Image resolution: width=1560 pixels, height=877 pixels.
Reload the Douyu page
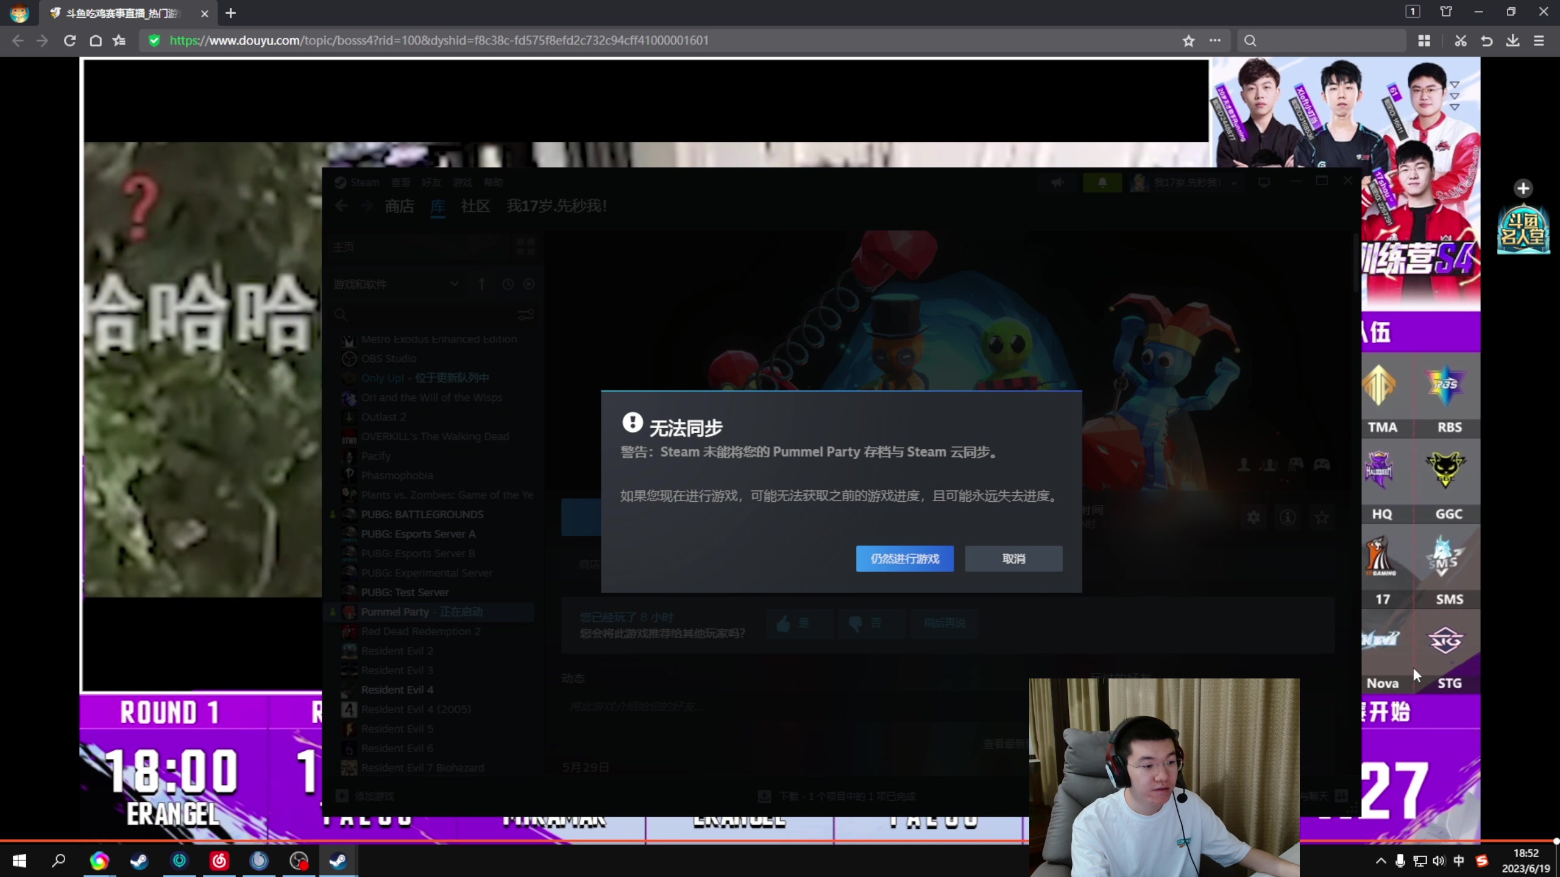[x=69, y=41]
